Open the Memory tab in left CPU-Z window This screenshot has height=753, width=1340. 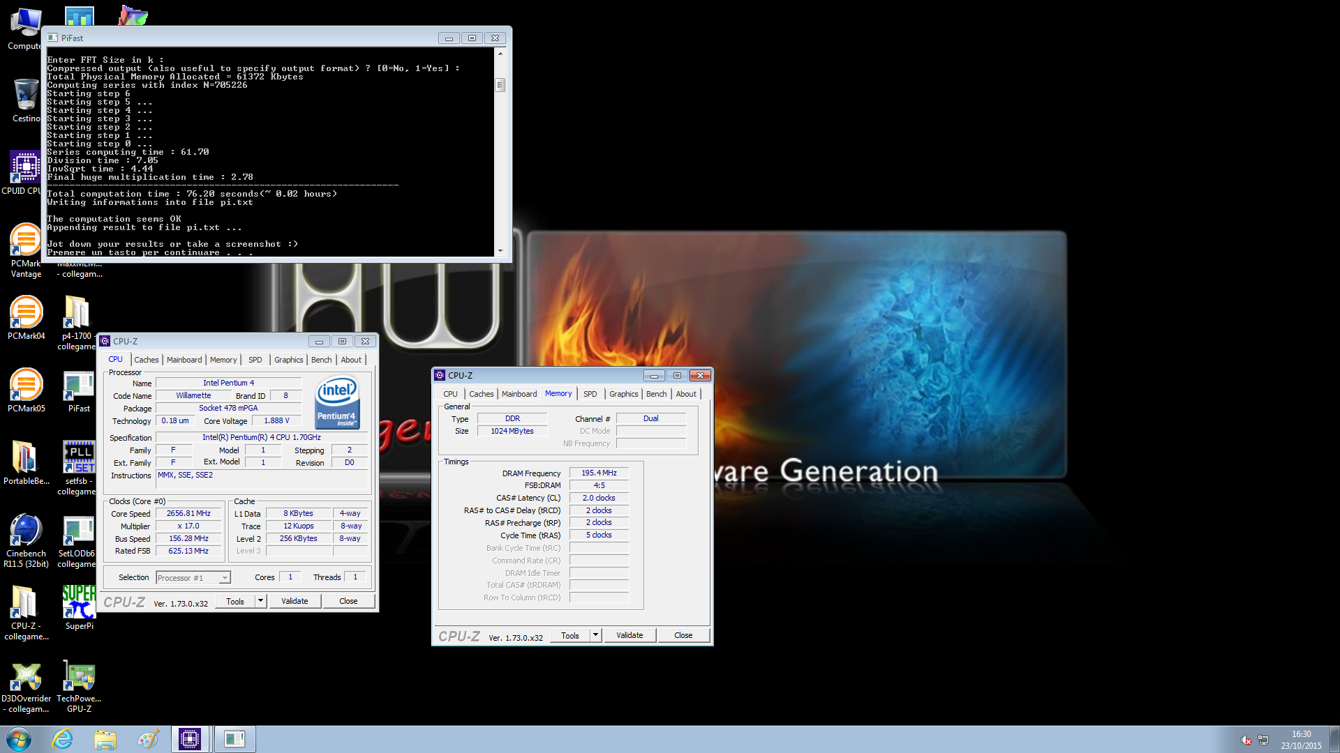223,360
